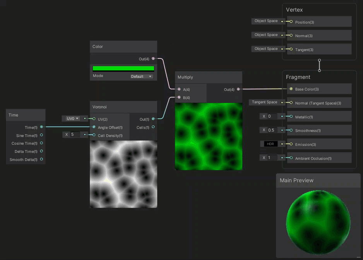Click the Voronoi Angle Offset(1) input port
The image size is (363, 260).
[x=94, y=127]
